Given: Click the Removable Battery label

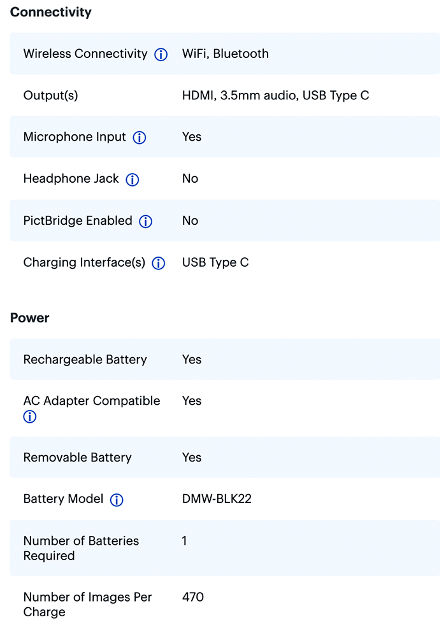Looking at the screenshot, I should tap(77, 457).
